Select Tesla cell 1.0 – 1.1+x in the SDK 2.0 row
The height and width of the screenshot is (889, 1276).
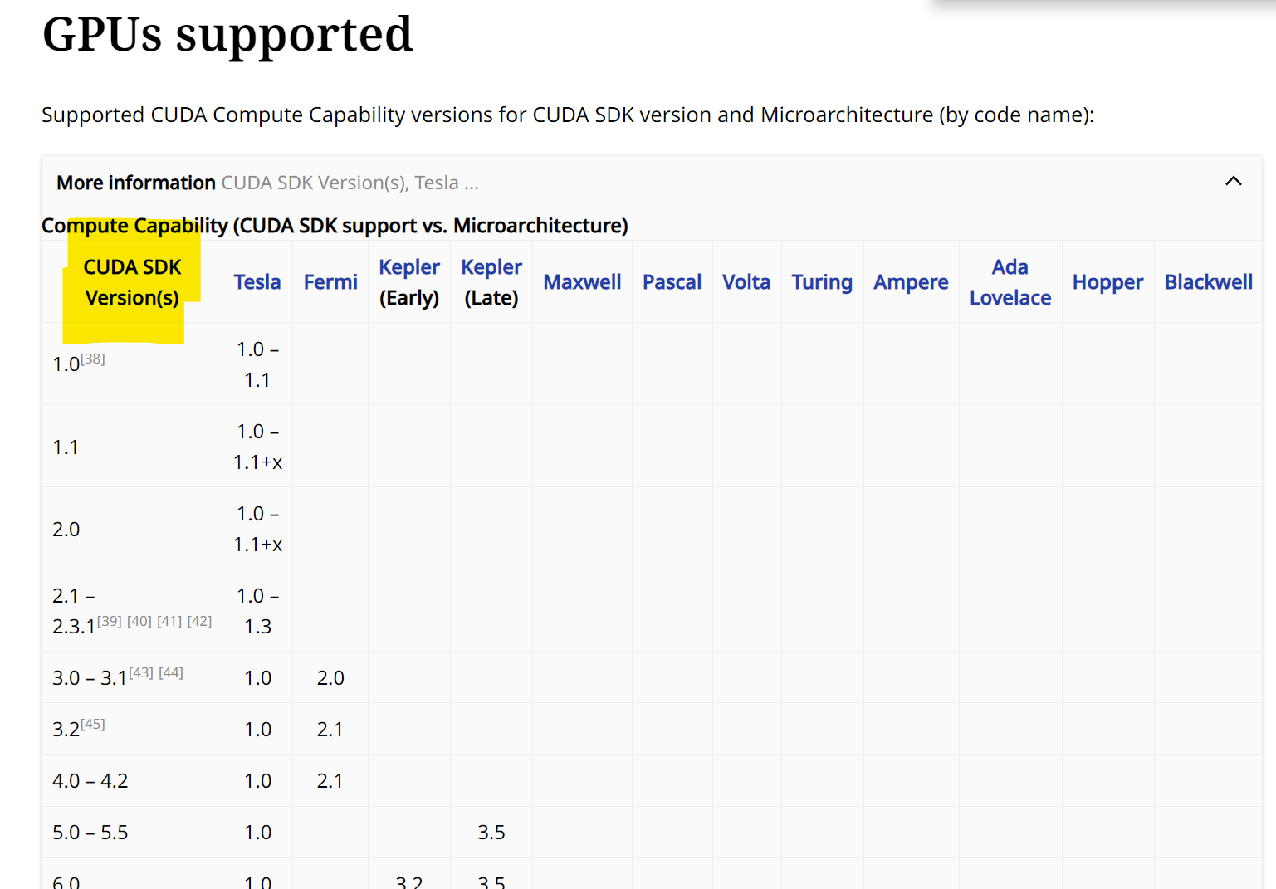257,529
